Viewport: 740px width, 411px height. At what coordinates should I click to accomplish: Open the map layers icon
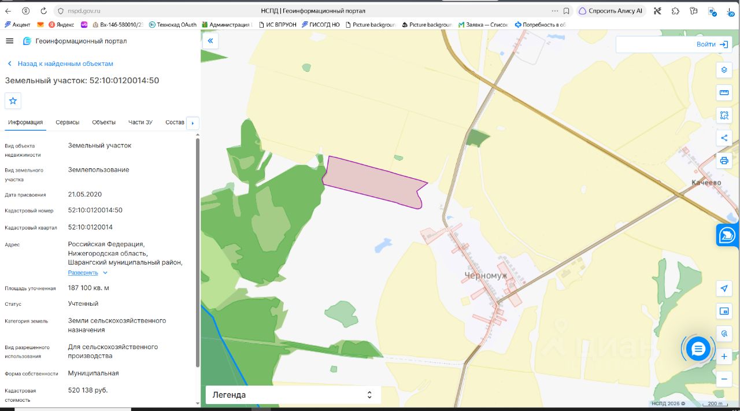(724, 71)
